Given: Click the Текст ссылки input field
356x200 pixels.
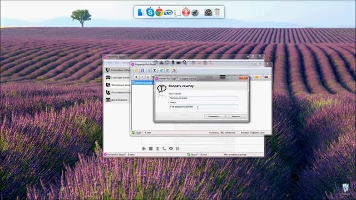Looking at the screenshot, I should coord(203,98).
